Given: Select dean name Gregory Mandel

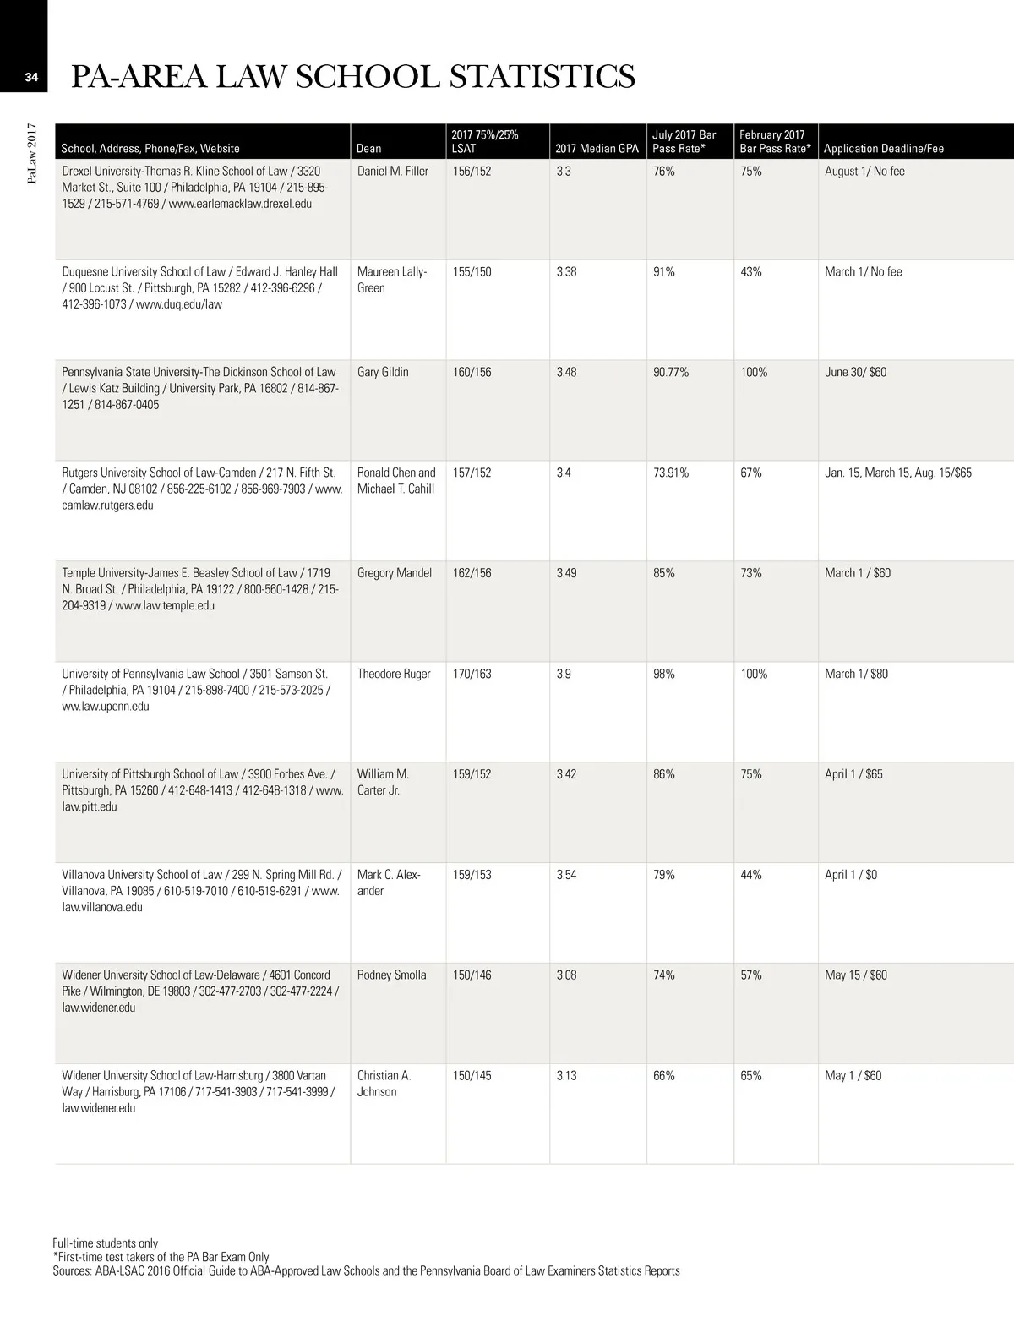Looking at the screenshot, I should pyautogui.click(x=395, y=574).
